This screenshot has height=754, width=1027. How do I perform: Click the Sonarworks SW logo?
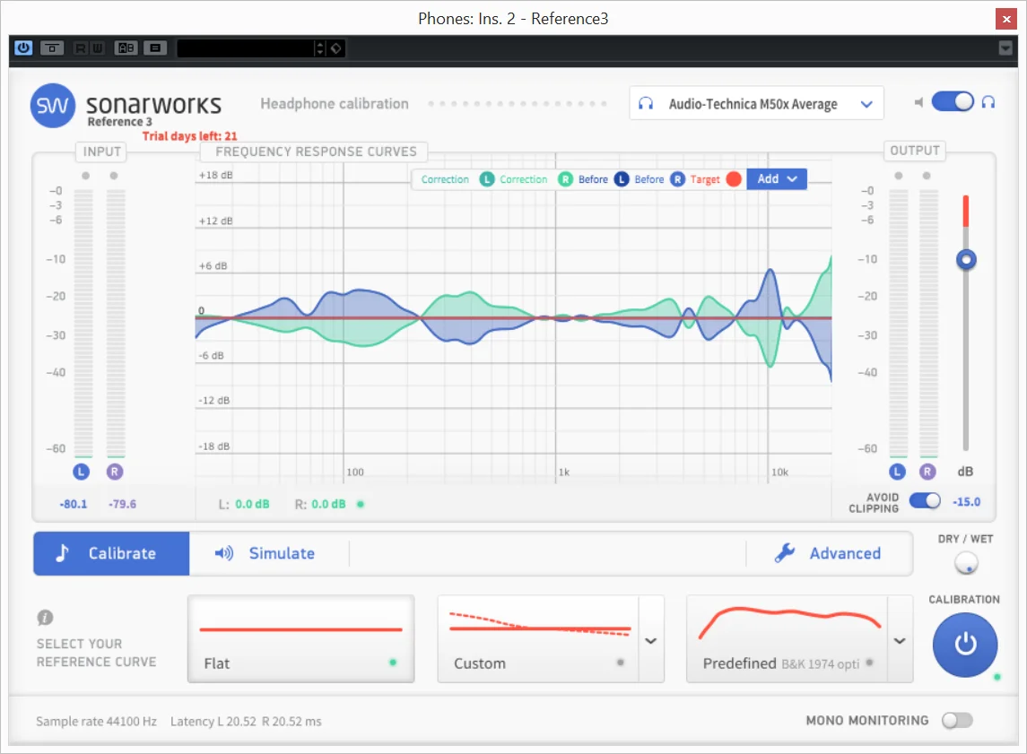pyautogui.click(x=53, y=106)
